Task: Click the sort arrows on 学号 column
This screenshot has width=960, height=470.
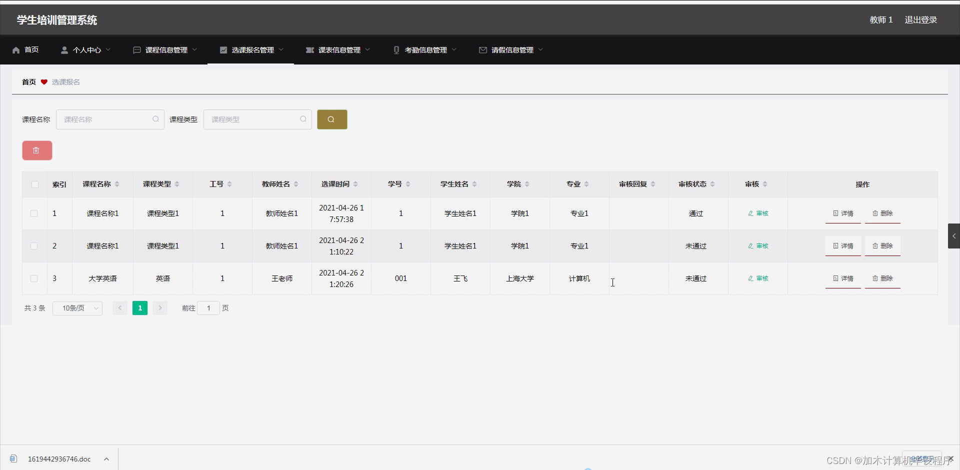Action: [x=409, y=184]
